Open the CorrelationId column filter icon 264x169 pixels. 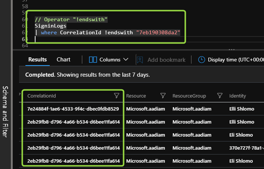click(x=117, y=96)
